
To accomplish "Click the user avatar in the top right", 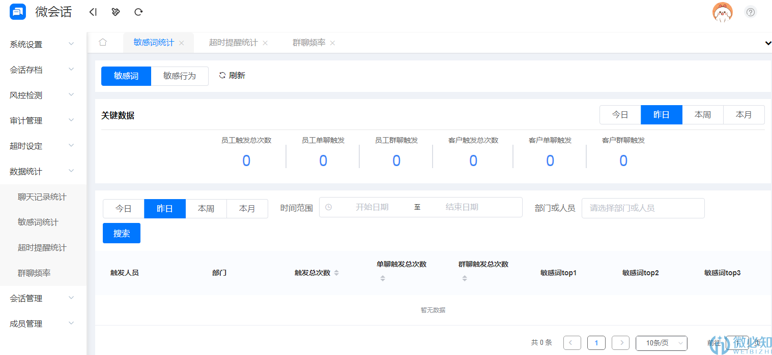I will (722, 11).
